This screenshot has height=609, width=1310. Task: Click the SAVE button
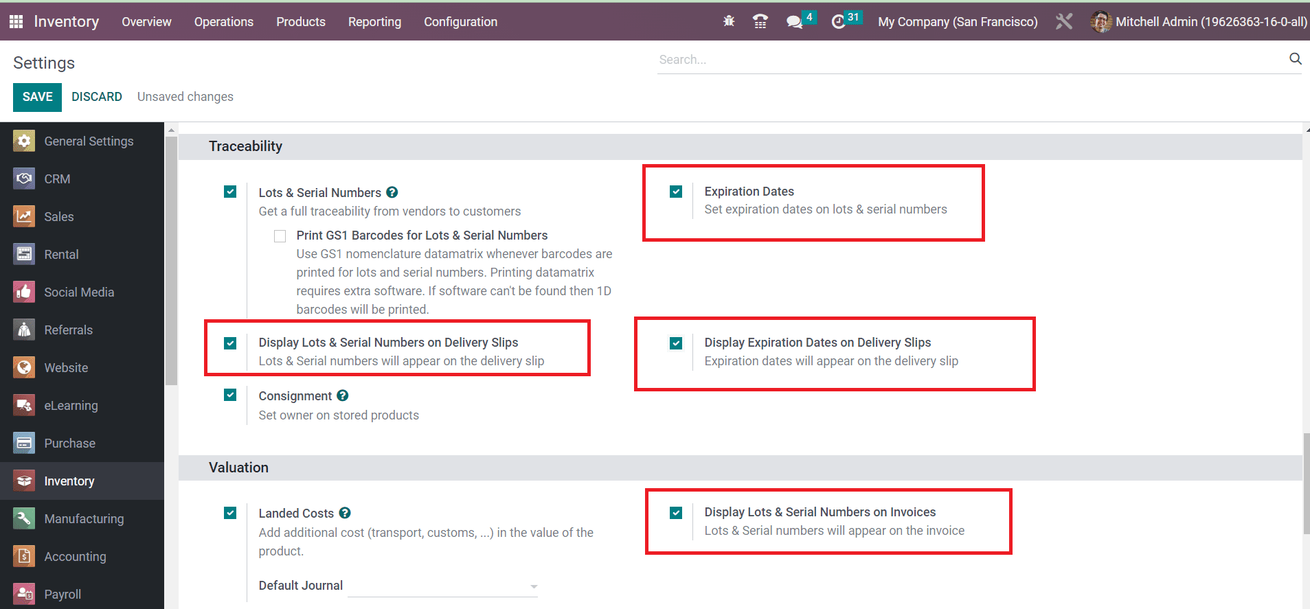37,97
